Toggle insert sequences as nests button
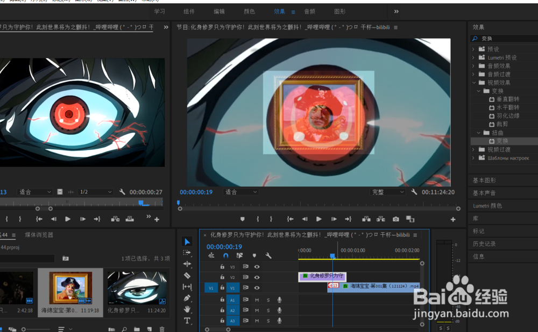 click(211, 256)
